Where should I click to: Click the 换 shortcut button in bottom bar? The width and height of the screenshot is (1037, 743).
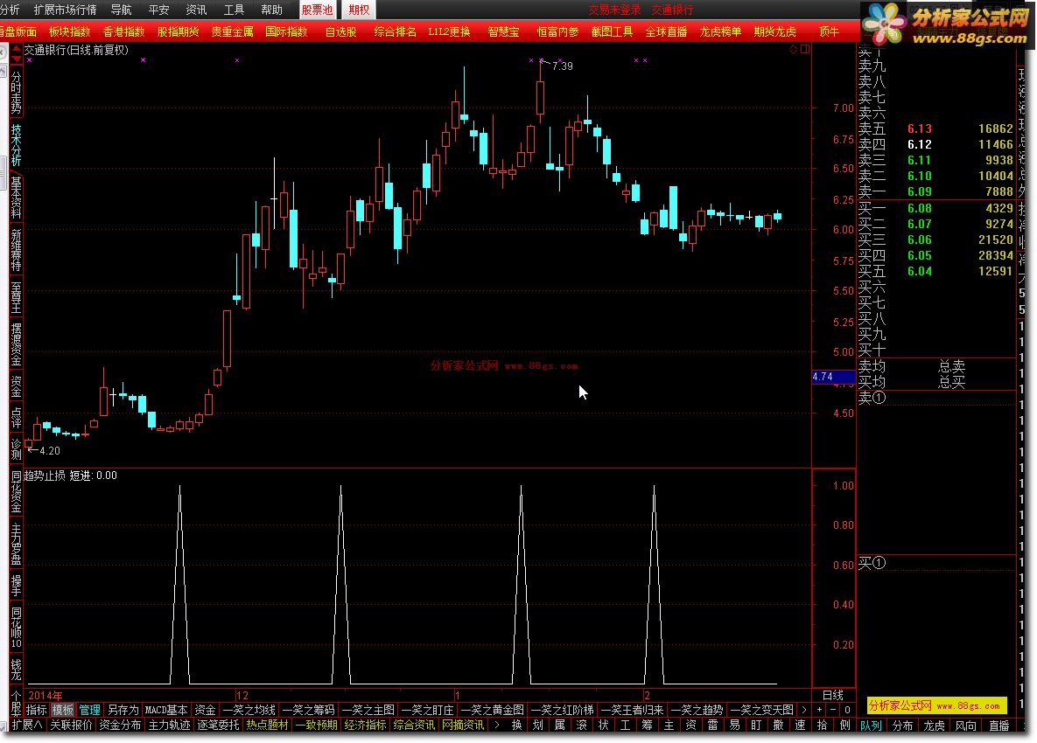tap(516, 726)
